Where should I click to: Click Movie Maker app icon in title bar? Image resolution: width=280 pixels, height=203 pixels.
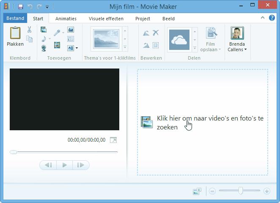(6, 7)
